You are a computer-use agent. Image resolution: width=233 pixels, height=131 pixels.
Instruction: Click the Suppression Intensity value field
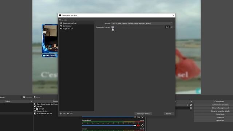[167, 27]
